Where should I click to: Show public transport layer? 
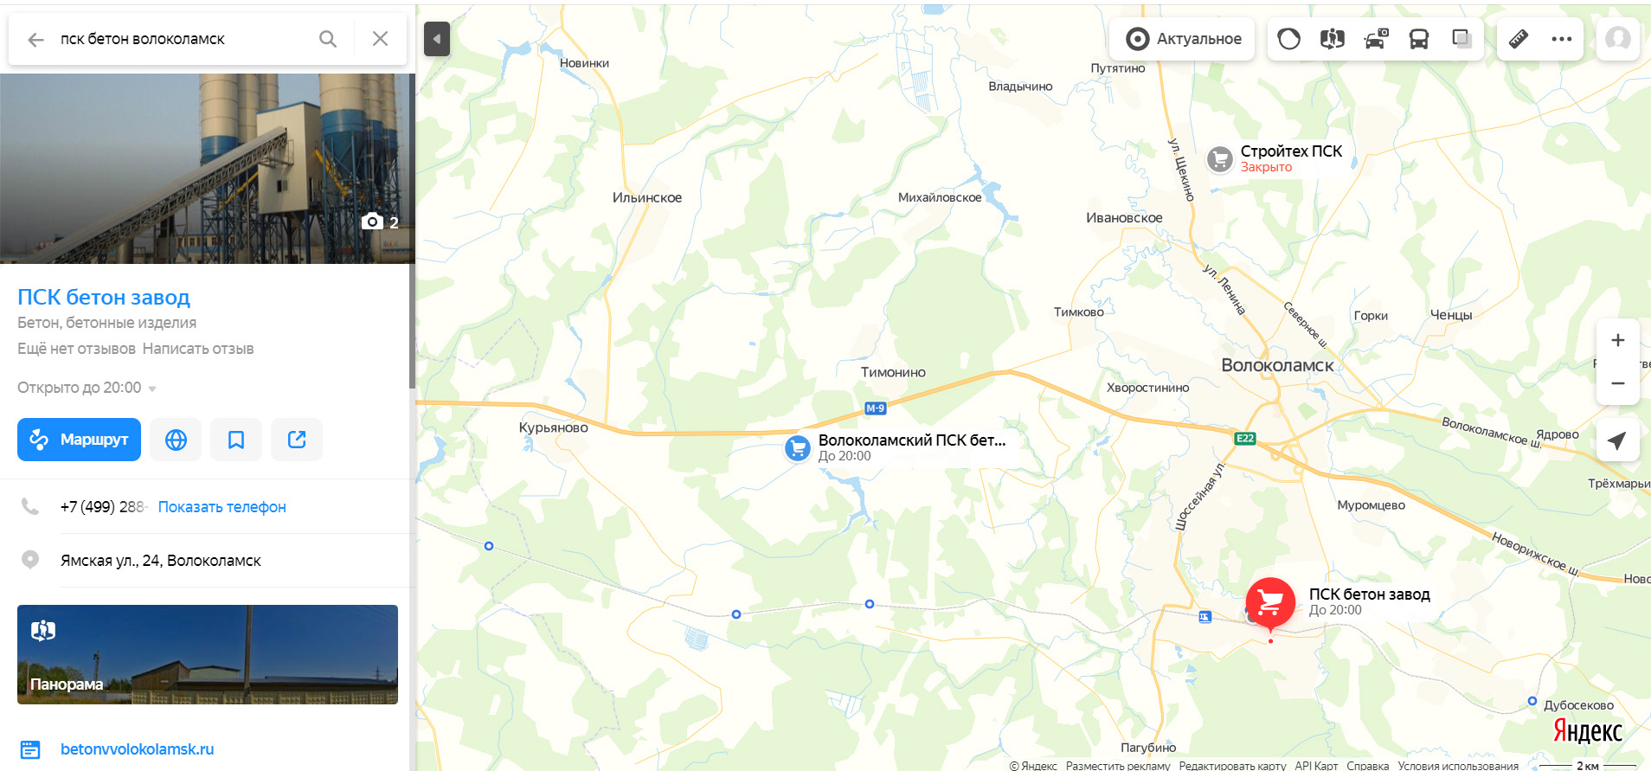(x=1419, y=39)
